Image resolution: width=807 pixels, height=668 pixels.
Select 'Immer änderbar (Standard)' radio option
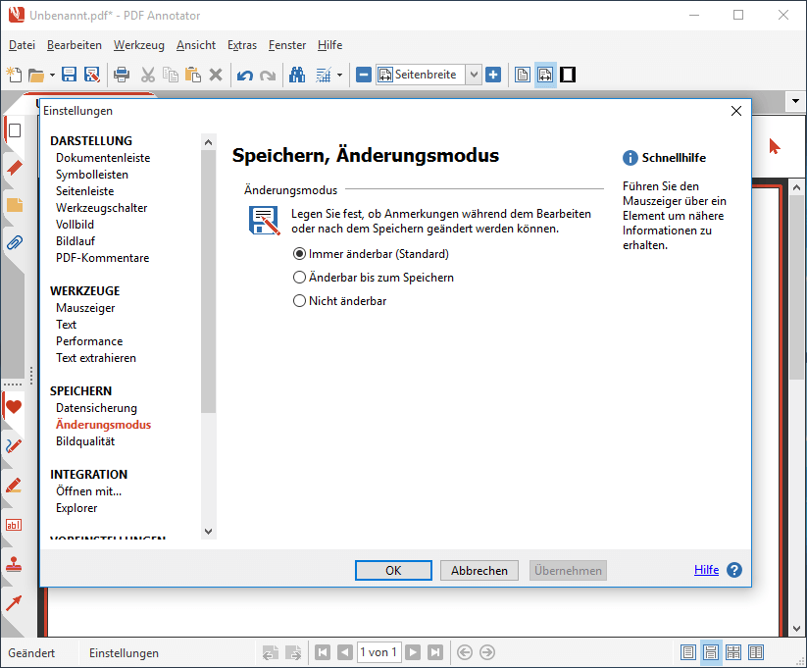pos(300,254)
